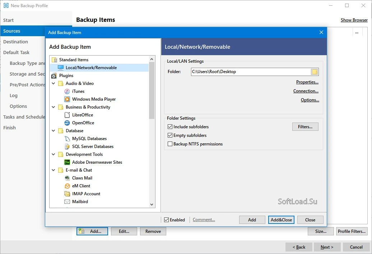Click the New Backup Profile app icon

(x=6, y=5)
